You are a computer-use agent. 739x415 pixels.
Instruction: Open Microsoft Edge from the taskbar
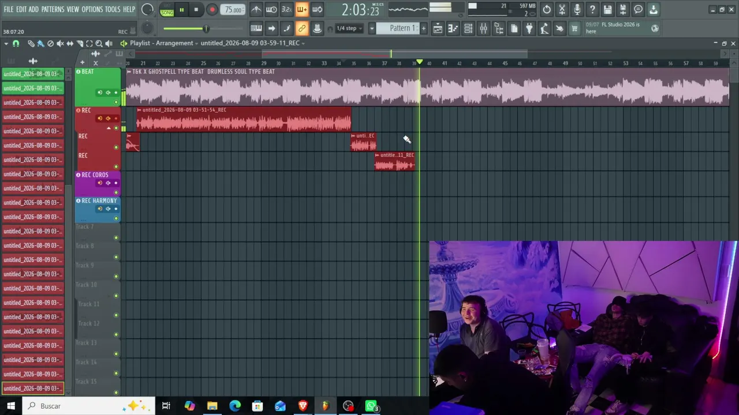pyautogui.click(x=235, y=406)
